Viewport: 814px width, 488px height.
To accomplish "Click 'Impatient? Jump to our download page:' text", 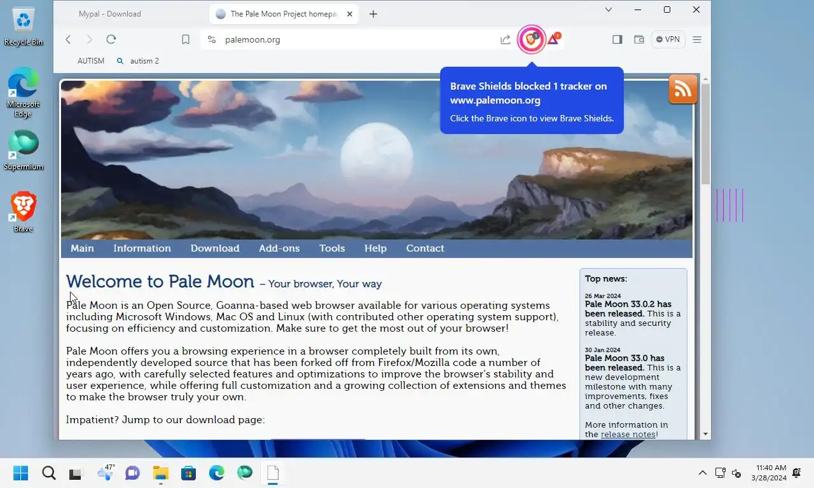I will click(x=165, y=420).
